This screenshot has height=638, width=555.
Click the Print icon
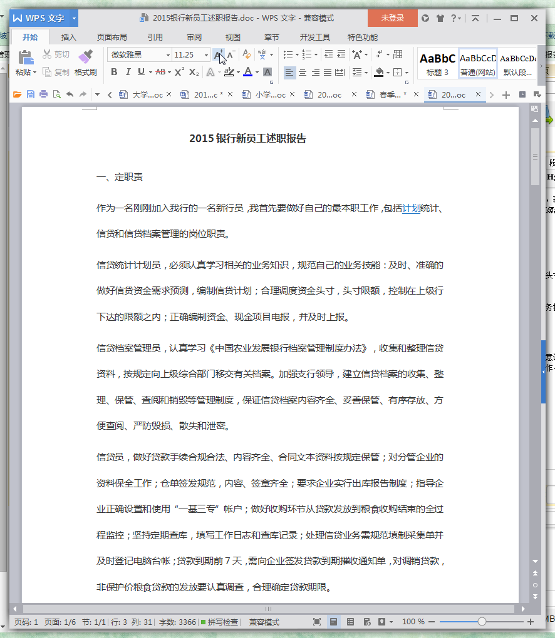[43, 94]
